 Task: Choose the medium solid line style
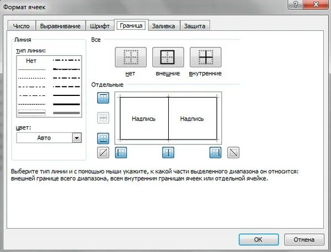pos(67,95)
